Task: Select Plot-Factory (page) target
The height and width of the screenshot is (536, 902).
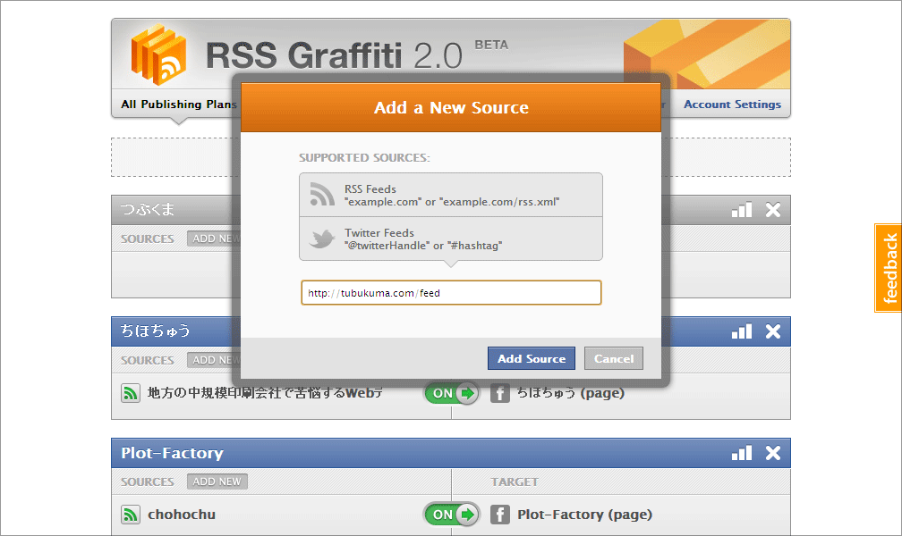Action: click(584, 515)
